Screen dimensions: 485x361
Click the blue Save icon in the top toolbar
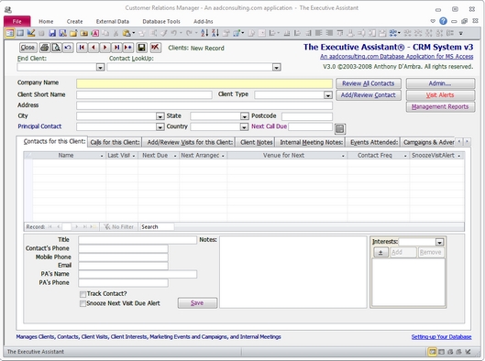pyautogui.click(x=52, y=33)
